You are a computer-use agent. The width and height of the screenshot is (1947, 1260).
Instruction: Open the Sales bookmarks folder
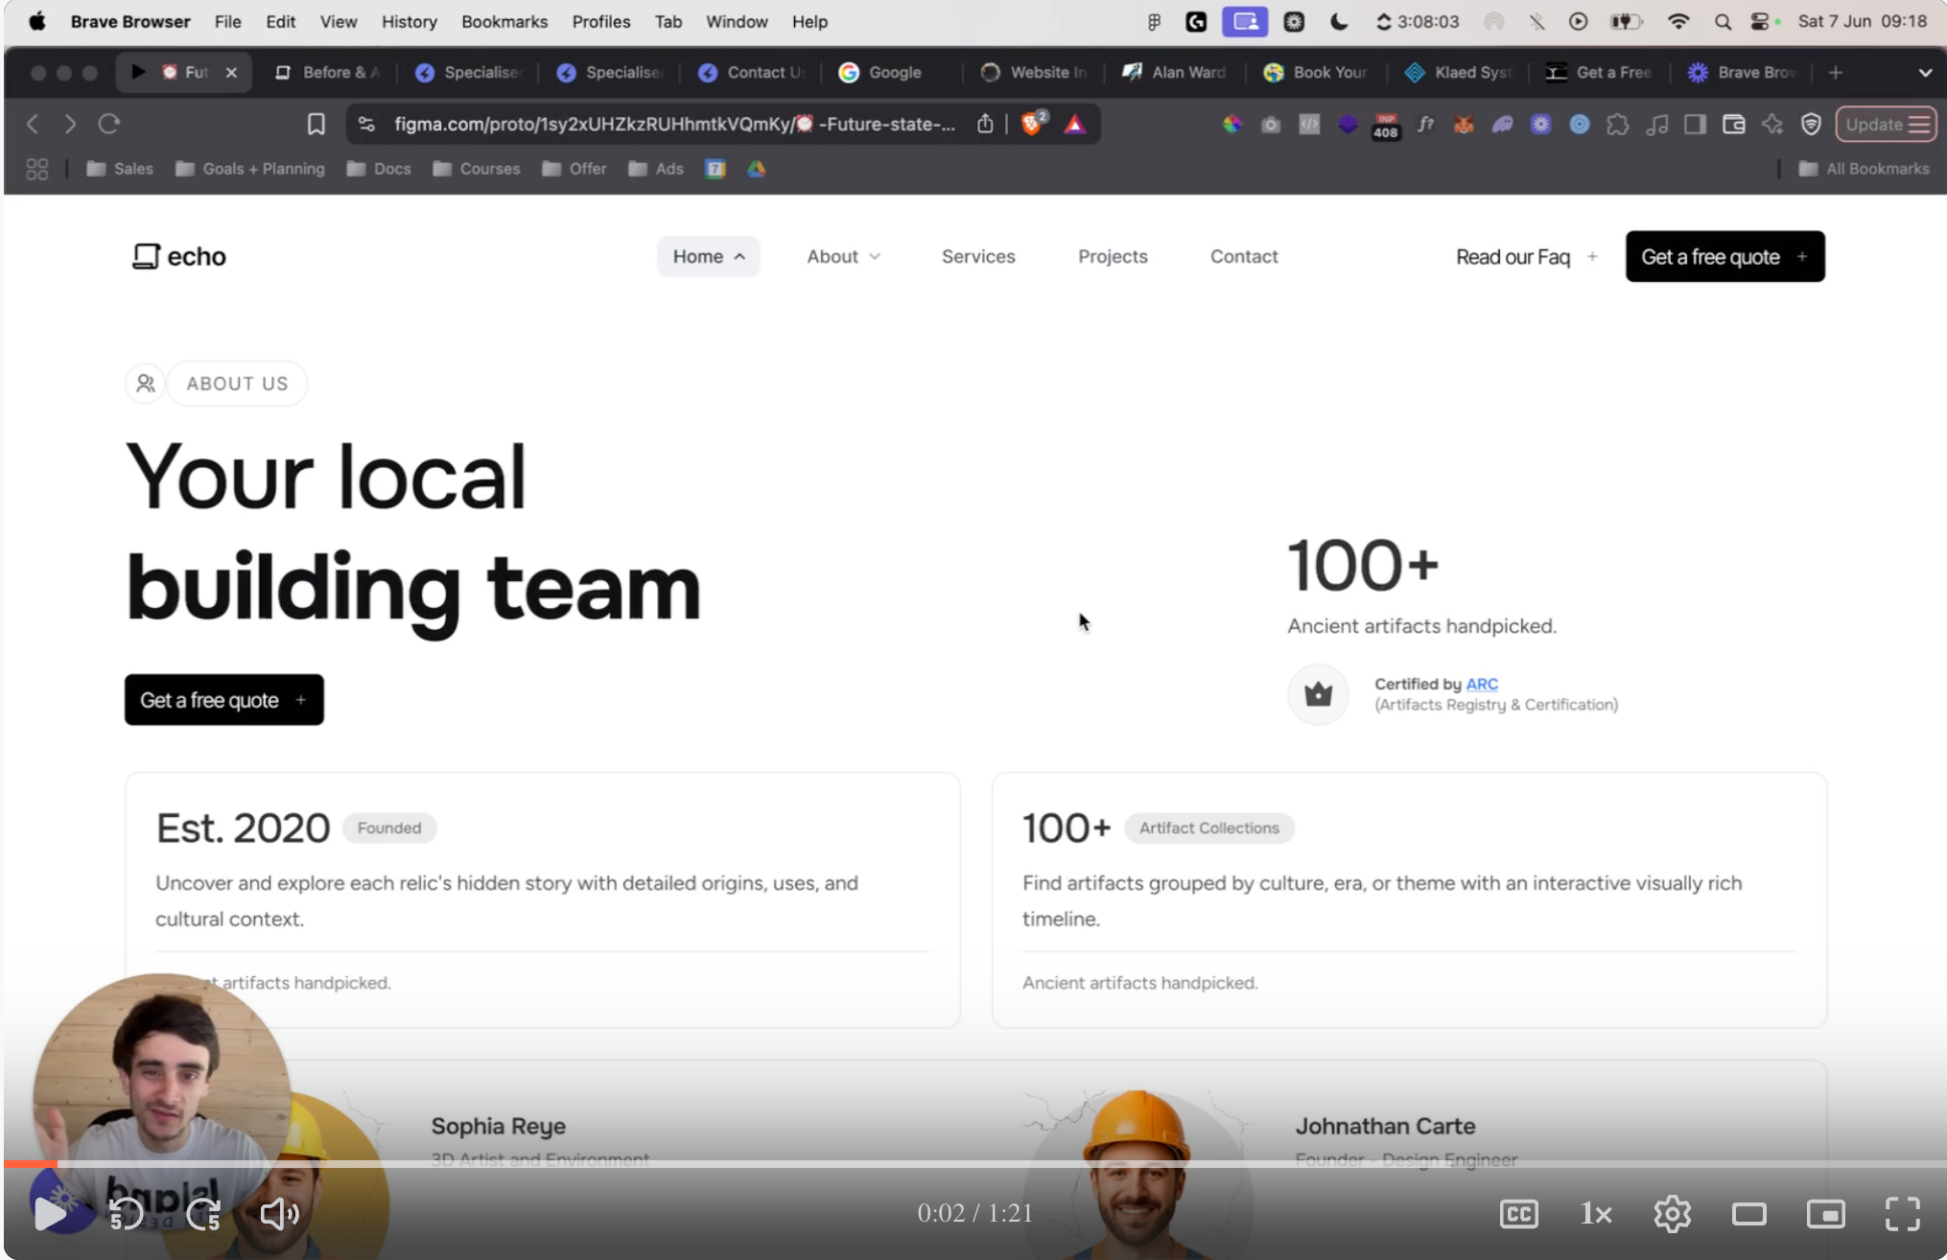click(120, 169)
